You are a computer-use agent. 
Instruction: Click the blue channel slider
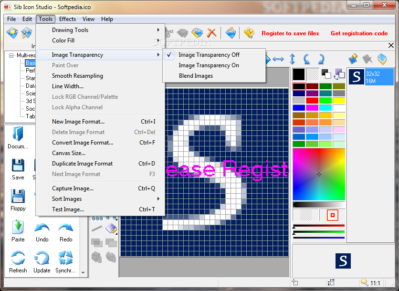(319, 238)
